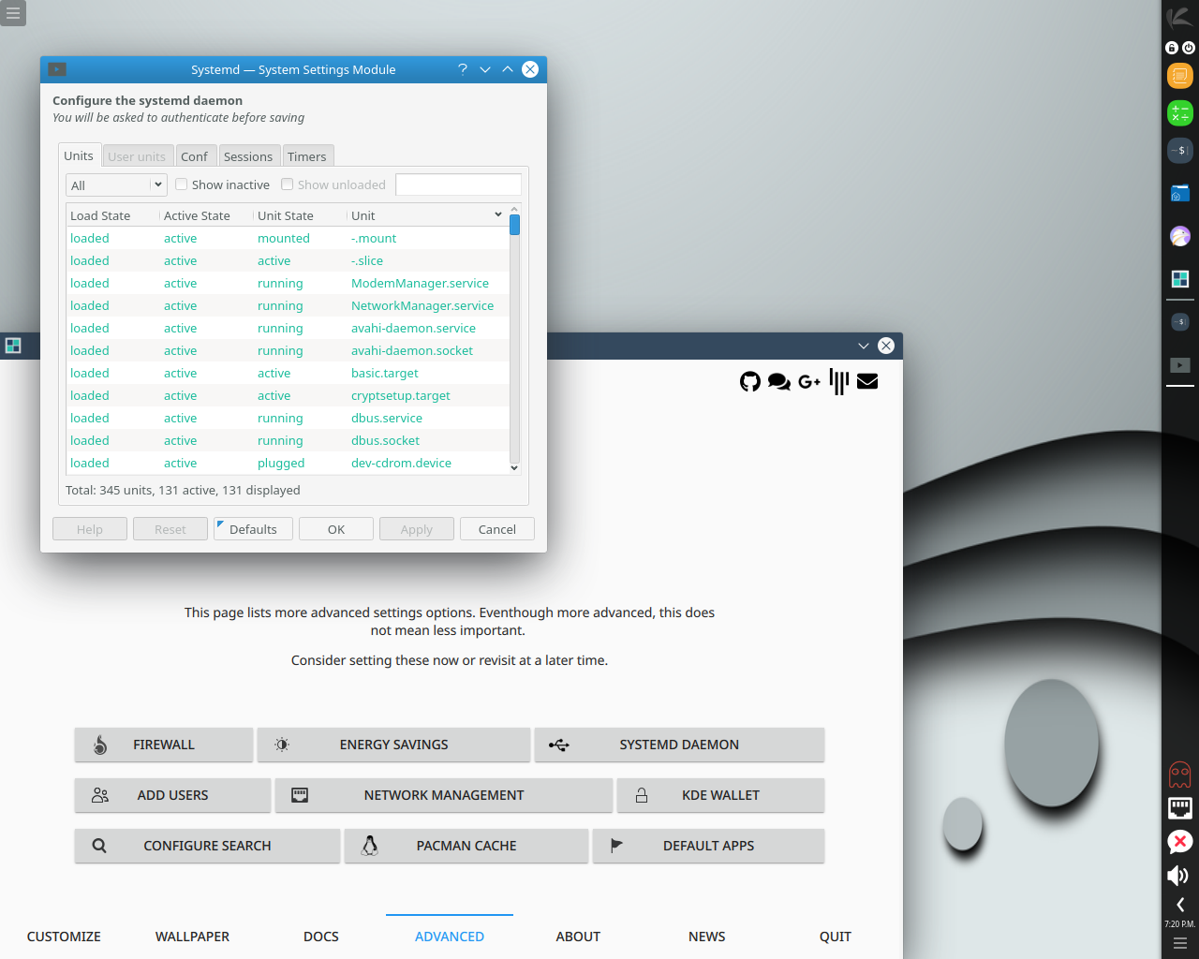Launch the orange notes app in panel
The height and width of the screenshot is (959, 1199).
point(1180,76)
